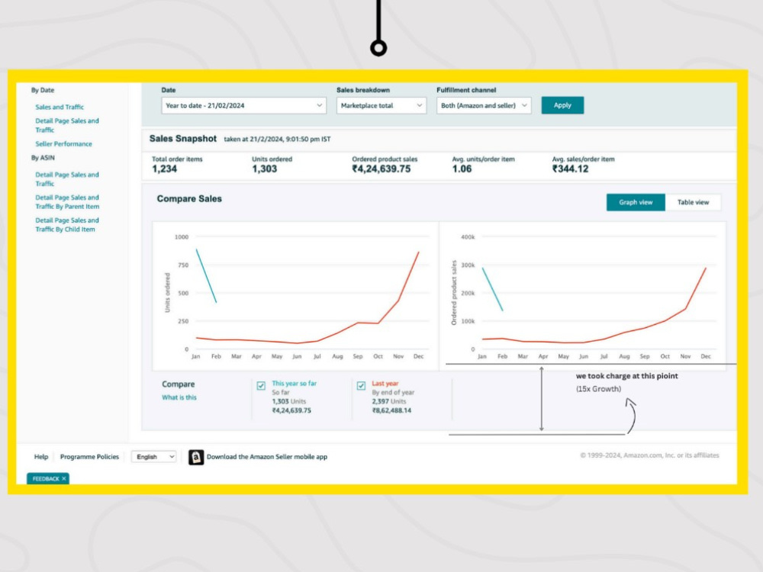Click the Total order items value 1,234
763x572 pixels.
pos(165,169)
